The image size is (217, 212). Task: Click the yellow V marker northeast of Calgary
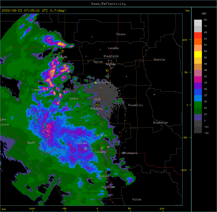tap(108, 147)
